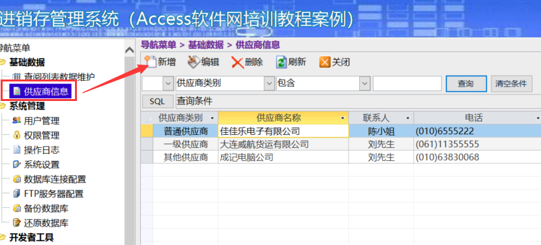Open the 包含 operator dropdown arrow
Viewport: 541px width, 245px height.
[x=364, y=84]
